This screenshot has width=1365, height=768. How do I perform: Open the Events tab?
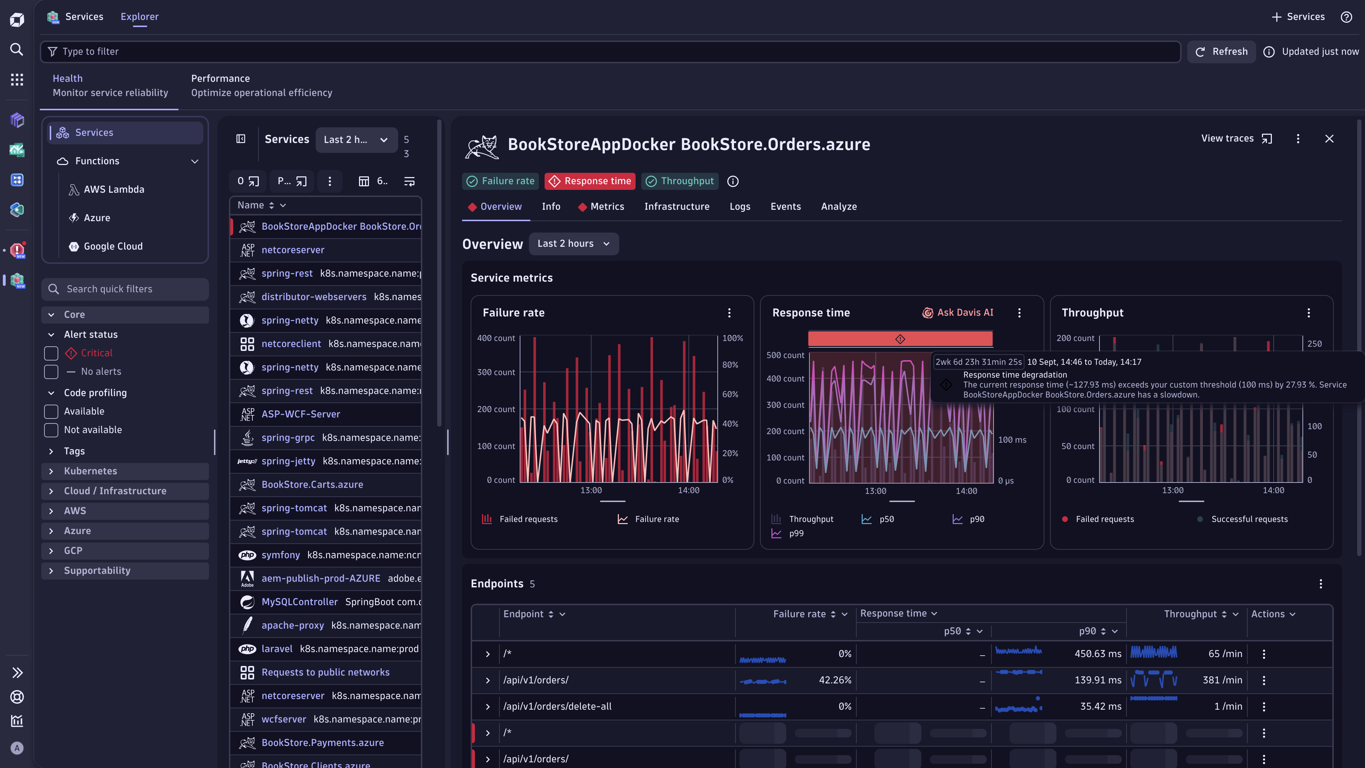coord(785,207)
